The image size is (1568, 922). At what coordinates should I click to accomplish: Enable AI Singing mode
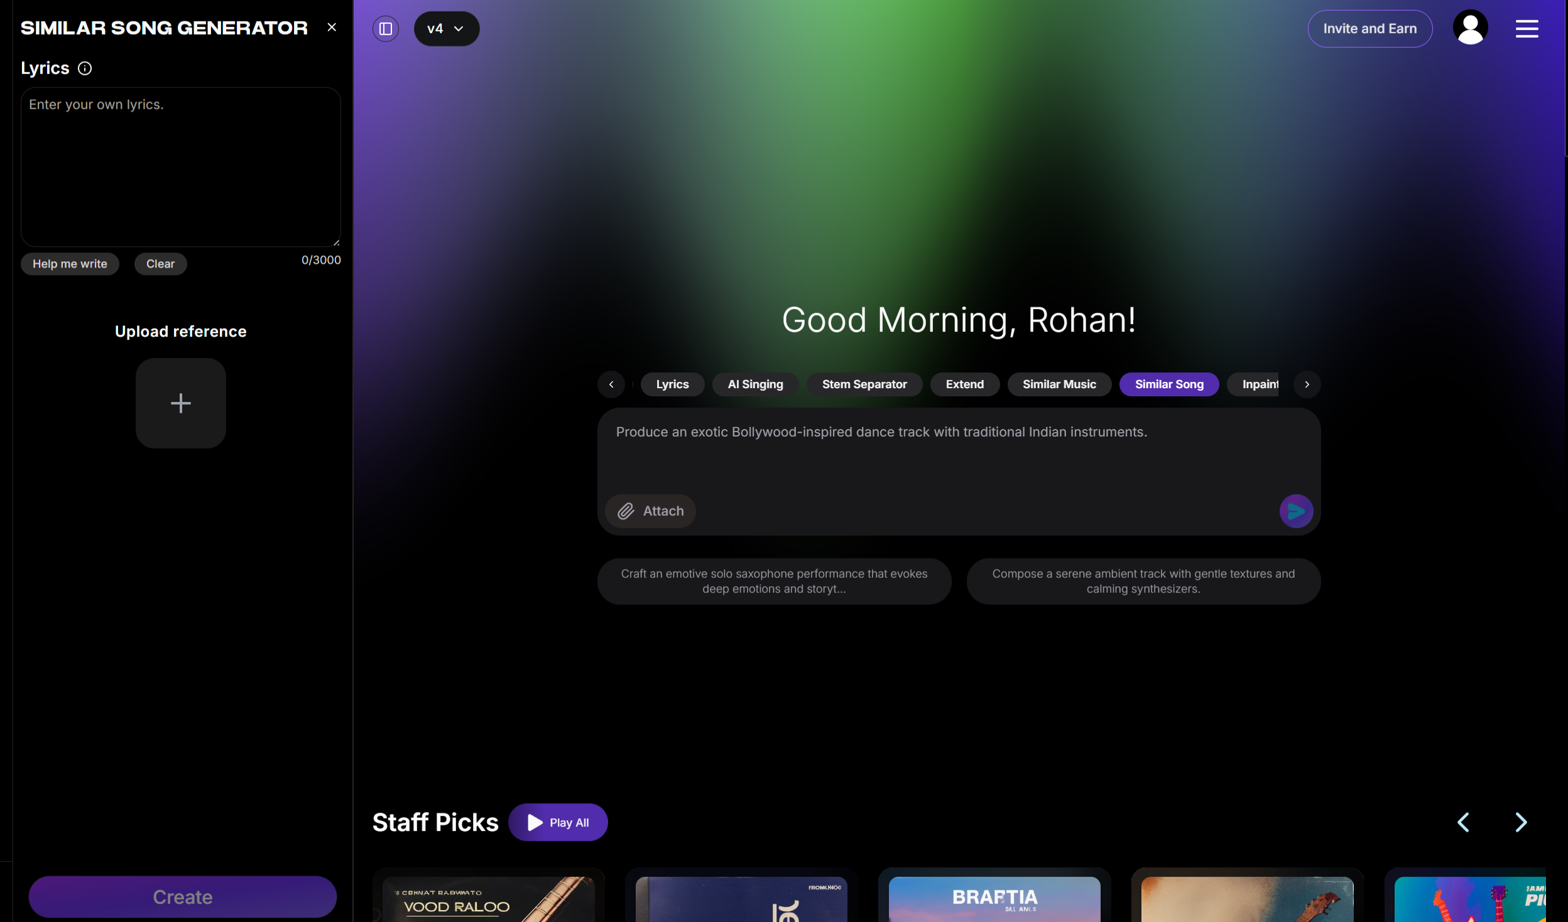754,384
